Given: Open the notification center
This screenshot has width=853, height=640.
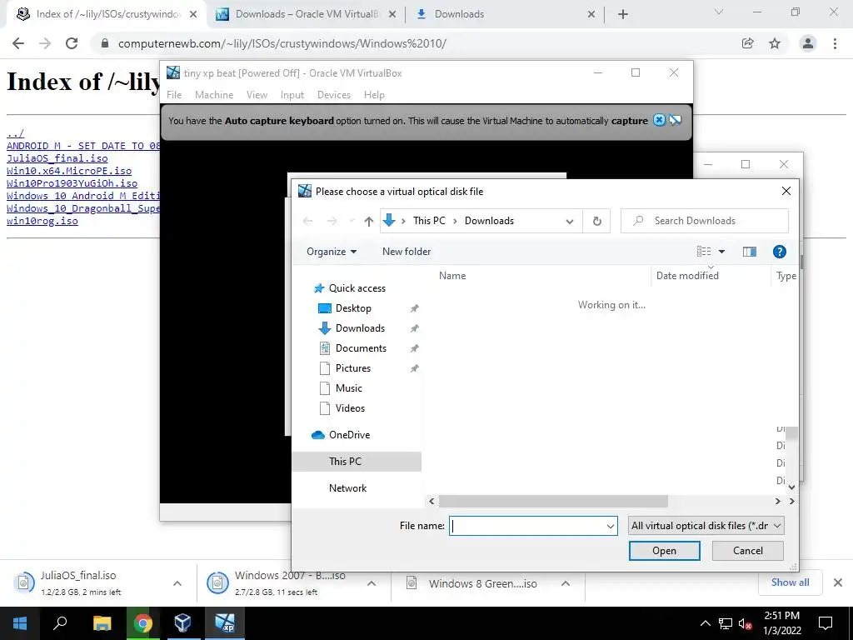Looking at the screenshot, I should [x=826, y=623].
